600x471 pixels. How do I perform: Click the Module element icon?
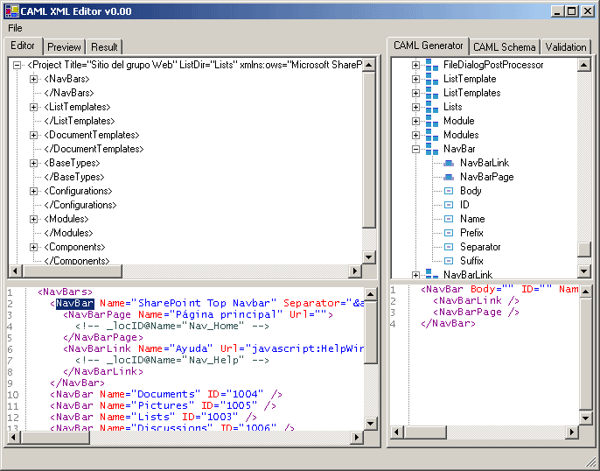pos(432,121)
